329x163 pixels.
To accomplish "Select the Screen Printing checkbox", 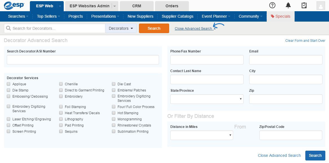I will click(9, 131).
